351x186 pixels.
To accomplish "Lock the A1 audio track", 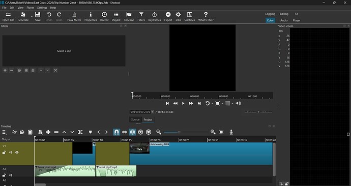I will 4,175.
